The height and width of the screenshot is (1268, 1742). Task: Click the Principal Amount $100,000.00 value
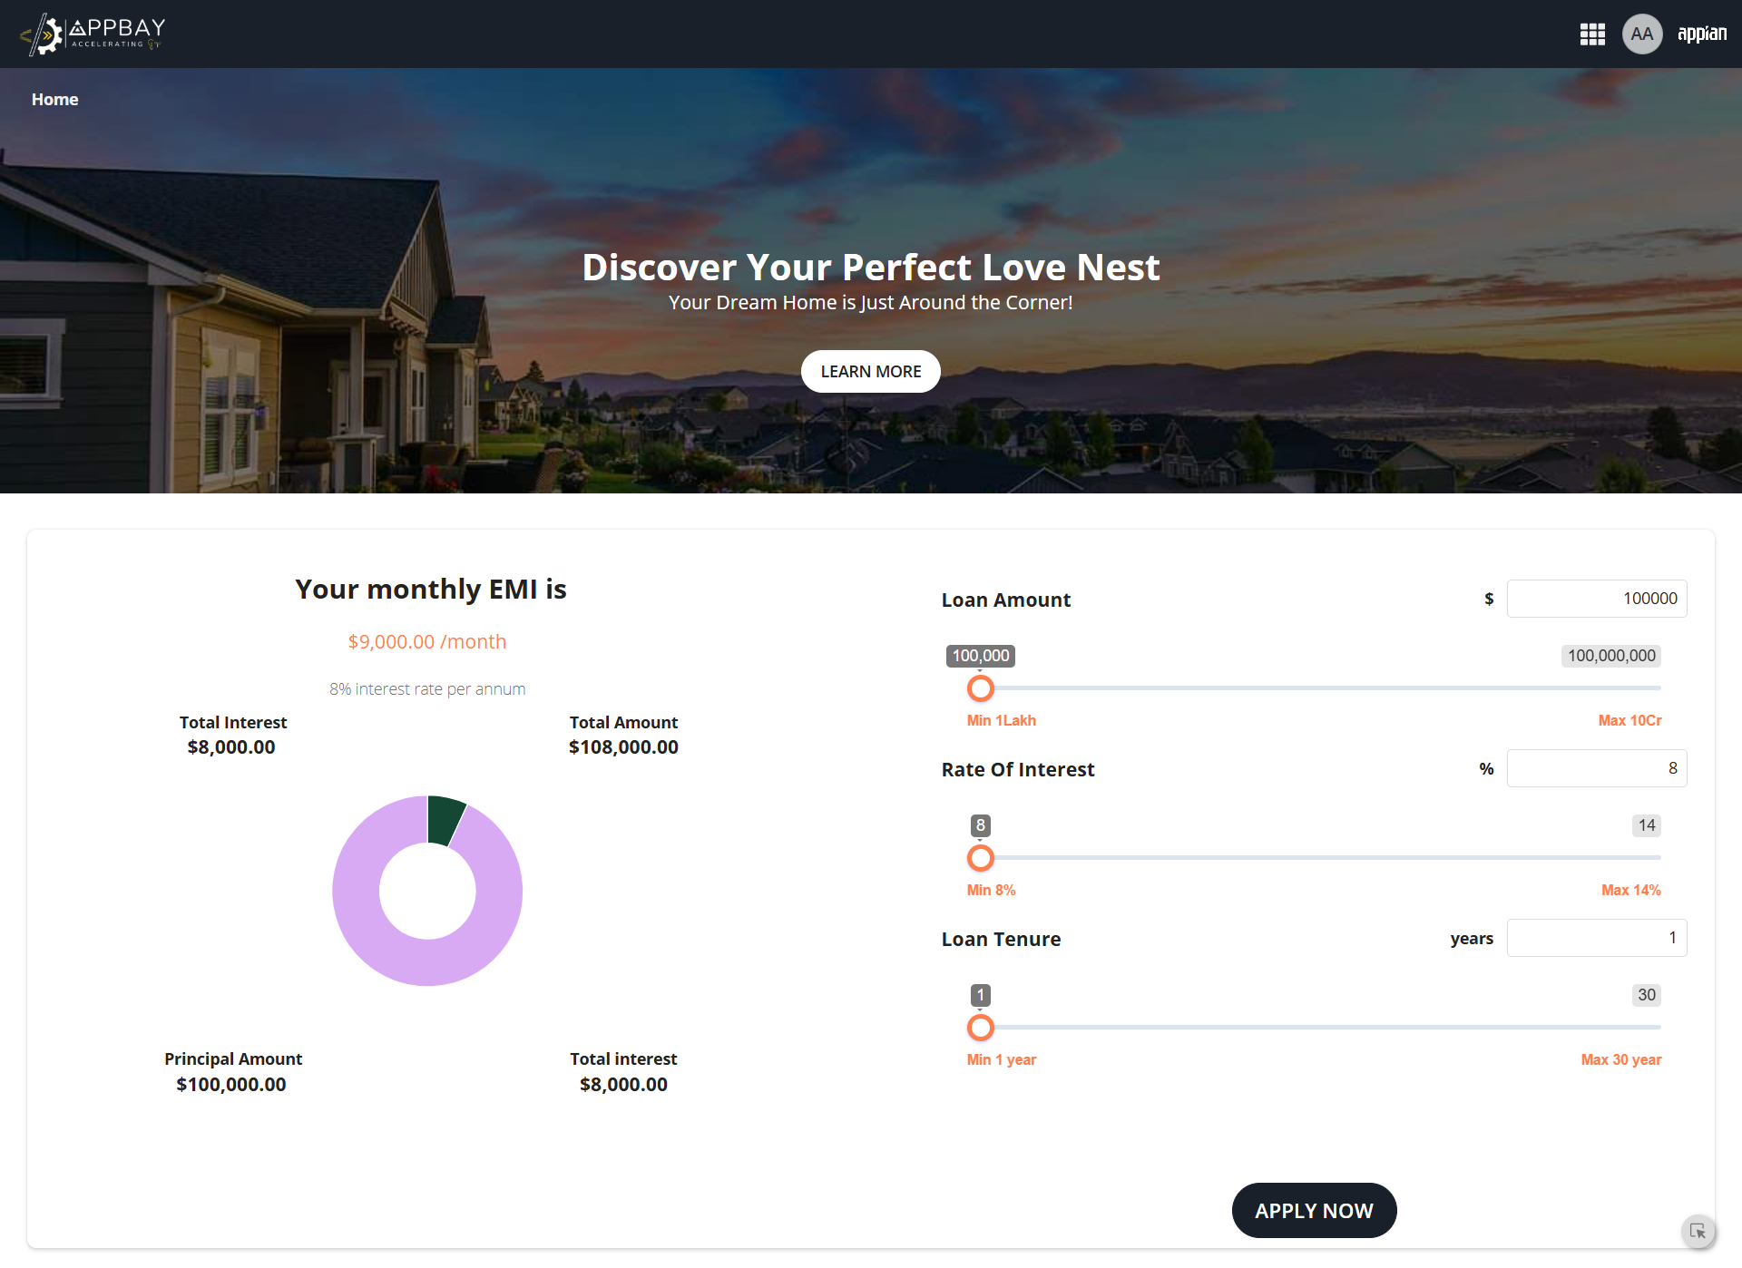click(231, 1085)
